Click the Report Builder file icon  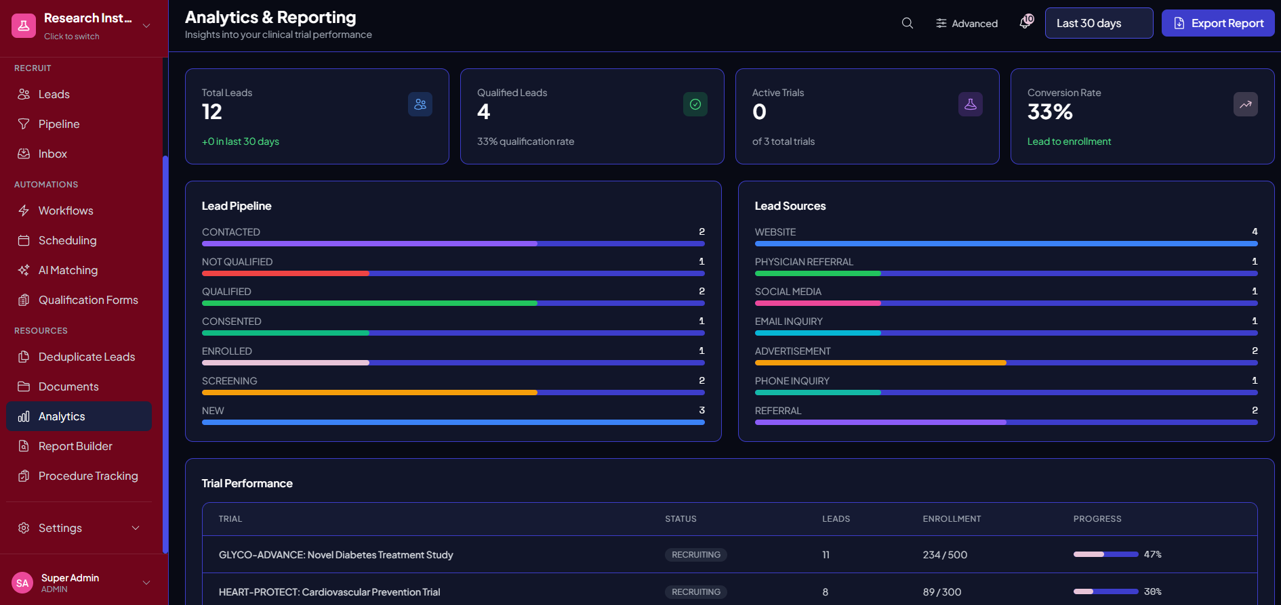click(x=24, y=446)
